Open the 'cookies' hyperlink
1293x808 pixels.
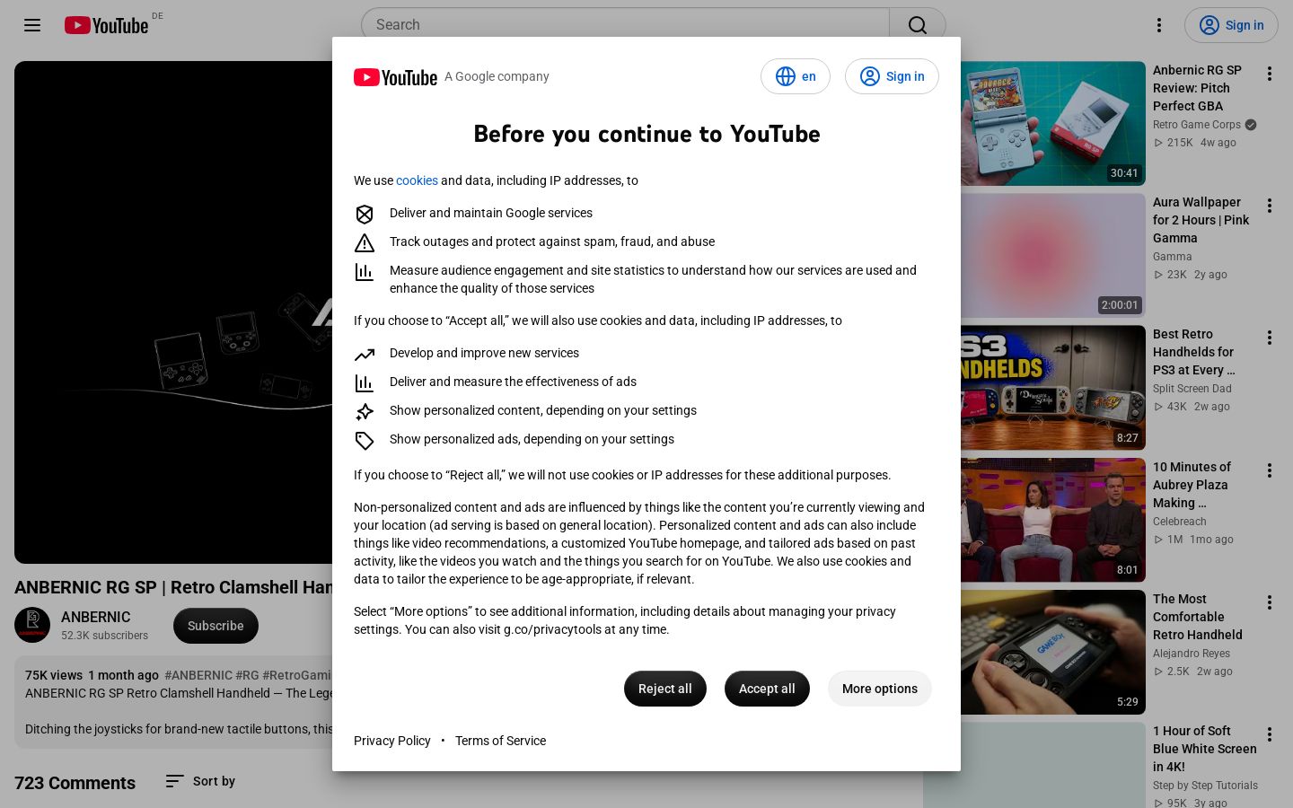(417, 180)
